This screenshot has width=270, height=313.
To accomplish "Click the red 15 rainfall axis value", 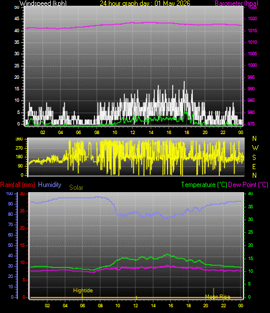I will [22, 245].
